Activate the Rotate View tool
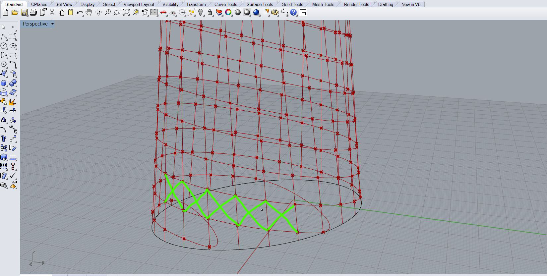The height and width of the screenshot is (276, 547). [x=98, y=13]
